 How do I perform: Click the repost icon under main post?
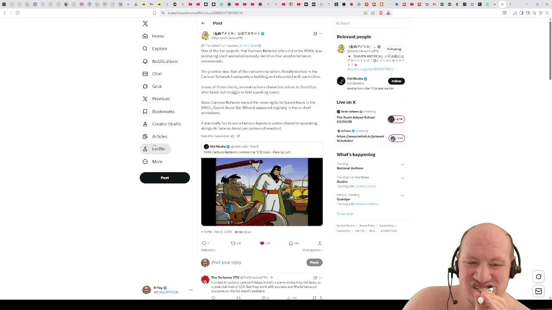click(x=233, y=243)
